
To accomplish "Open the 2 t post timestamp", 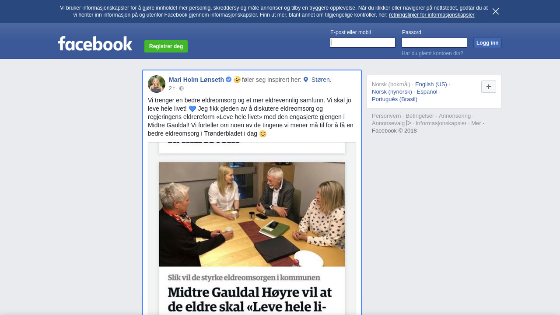I will [172, 88].
